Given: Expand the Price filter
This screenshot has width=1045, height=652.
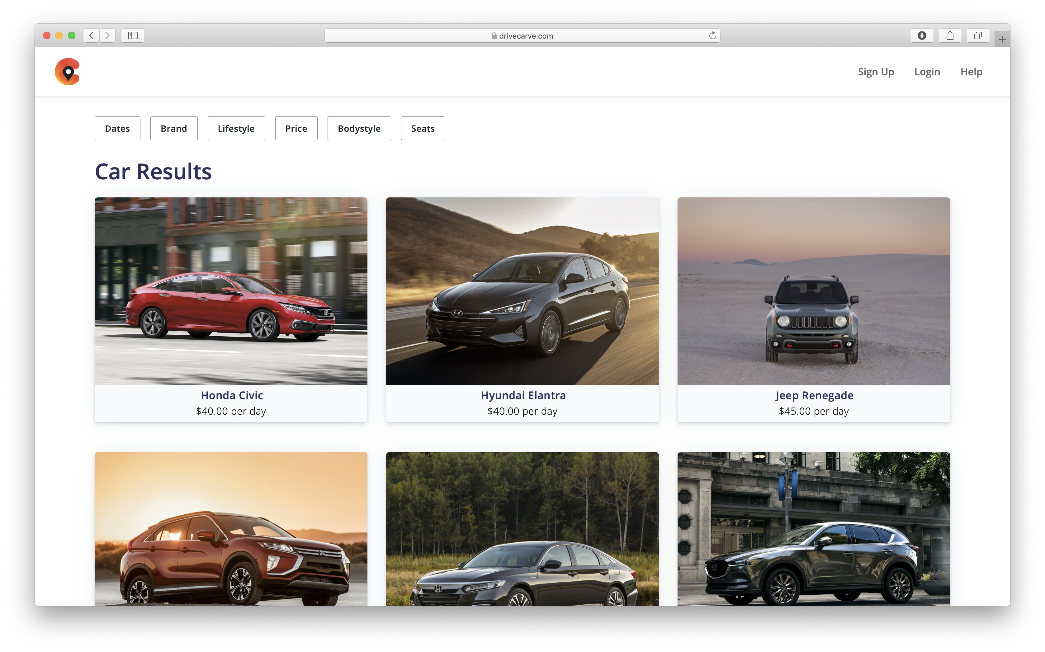Looking at the screenshot, I should click(x=296, y=129).
